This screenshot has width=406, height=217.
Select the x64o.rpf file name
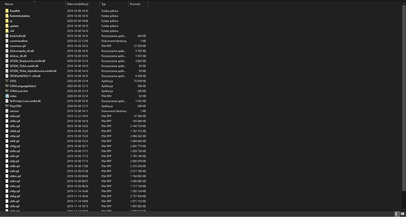click(x=15, y=186)
